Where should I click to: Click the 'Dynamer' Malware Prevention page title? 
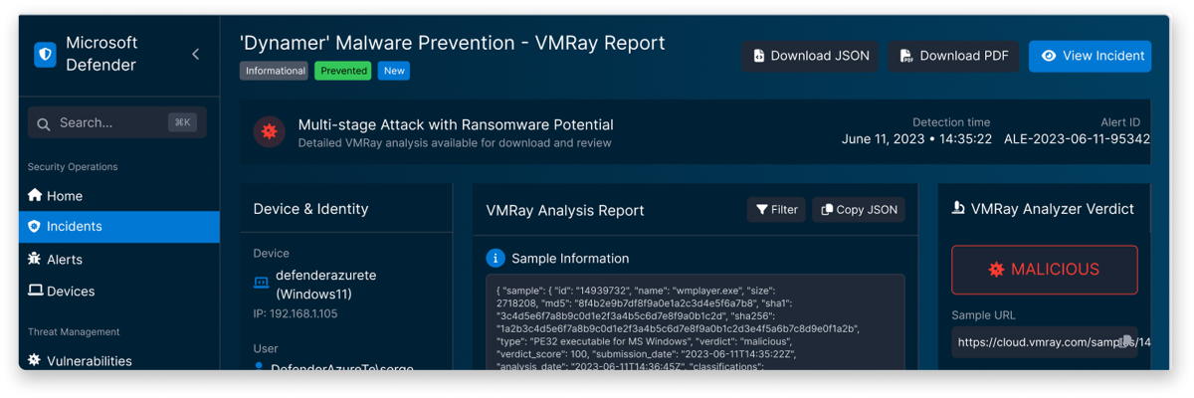click(x=453, y=43)
